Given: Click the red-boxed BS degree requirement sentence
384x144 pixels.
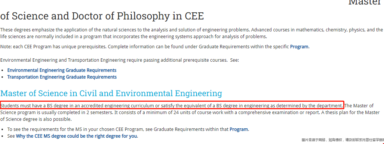Looking at the screenshot, I should (x=172, y=106).
